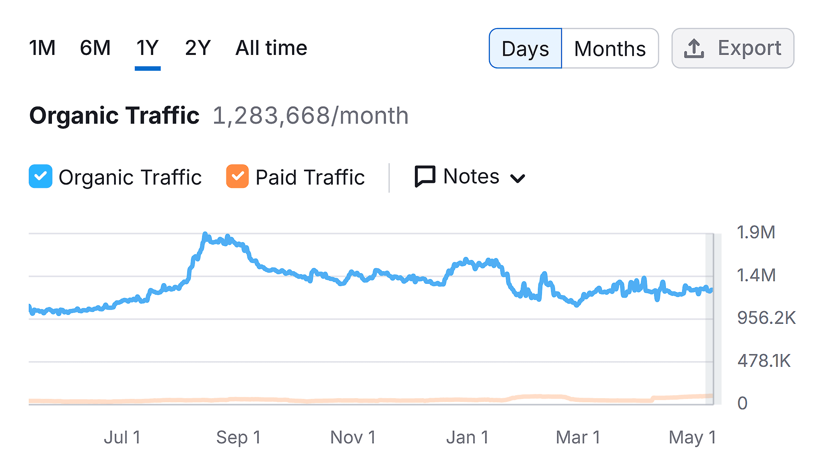The image size is (827, 474).
Task: Uncheck the Organic Traffic checkbox
Action: tap(40, 176)
